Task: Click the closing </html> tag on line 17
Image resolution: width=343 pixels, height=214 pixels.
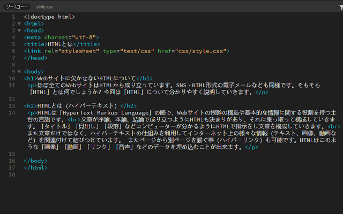Action: (x=35, y=167)
